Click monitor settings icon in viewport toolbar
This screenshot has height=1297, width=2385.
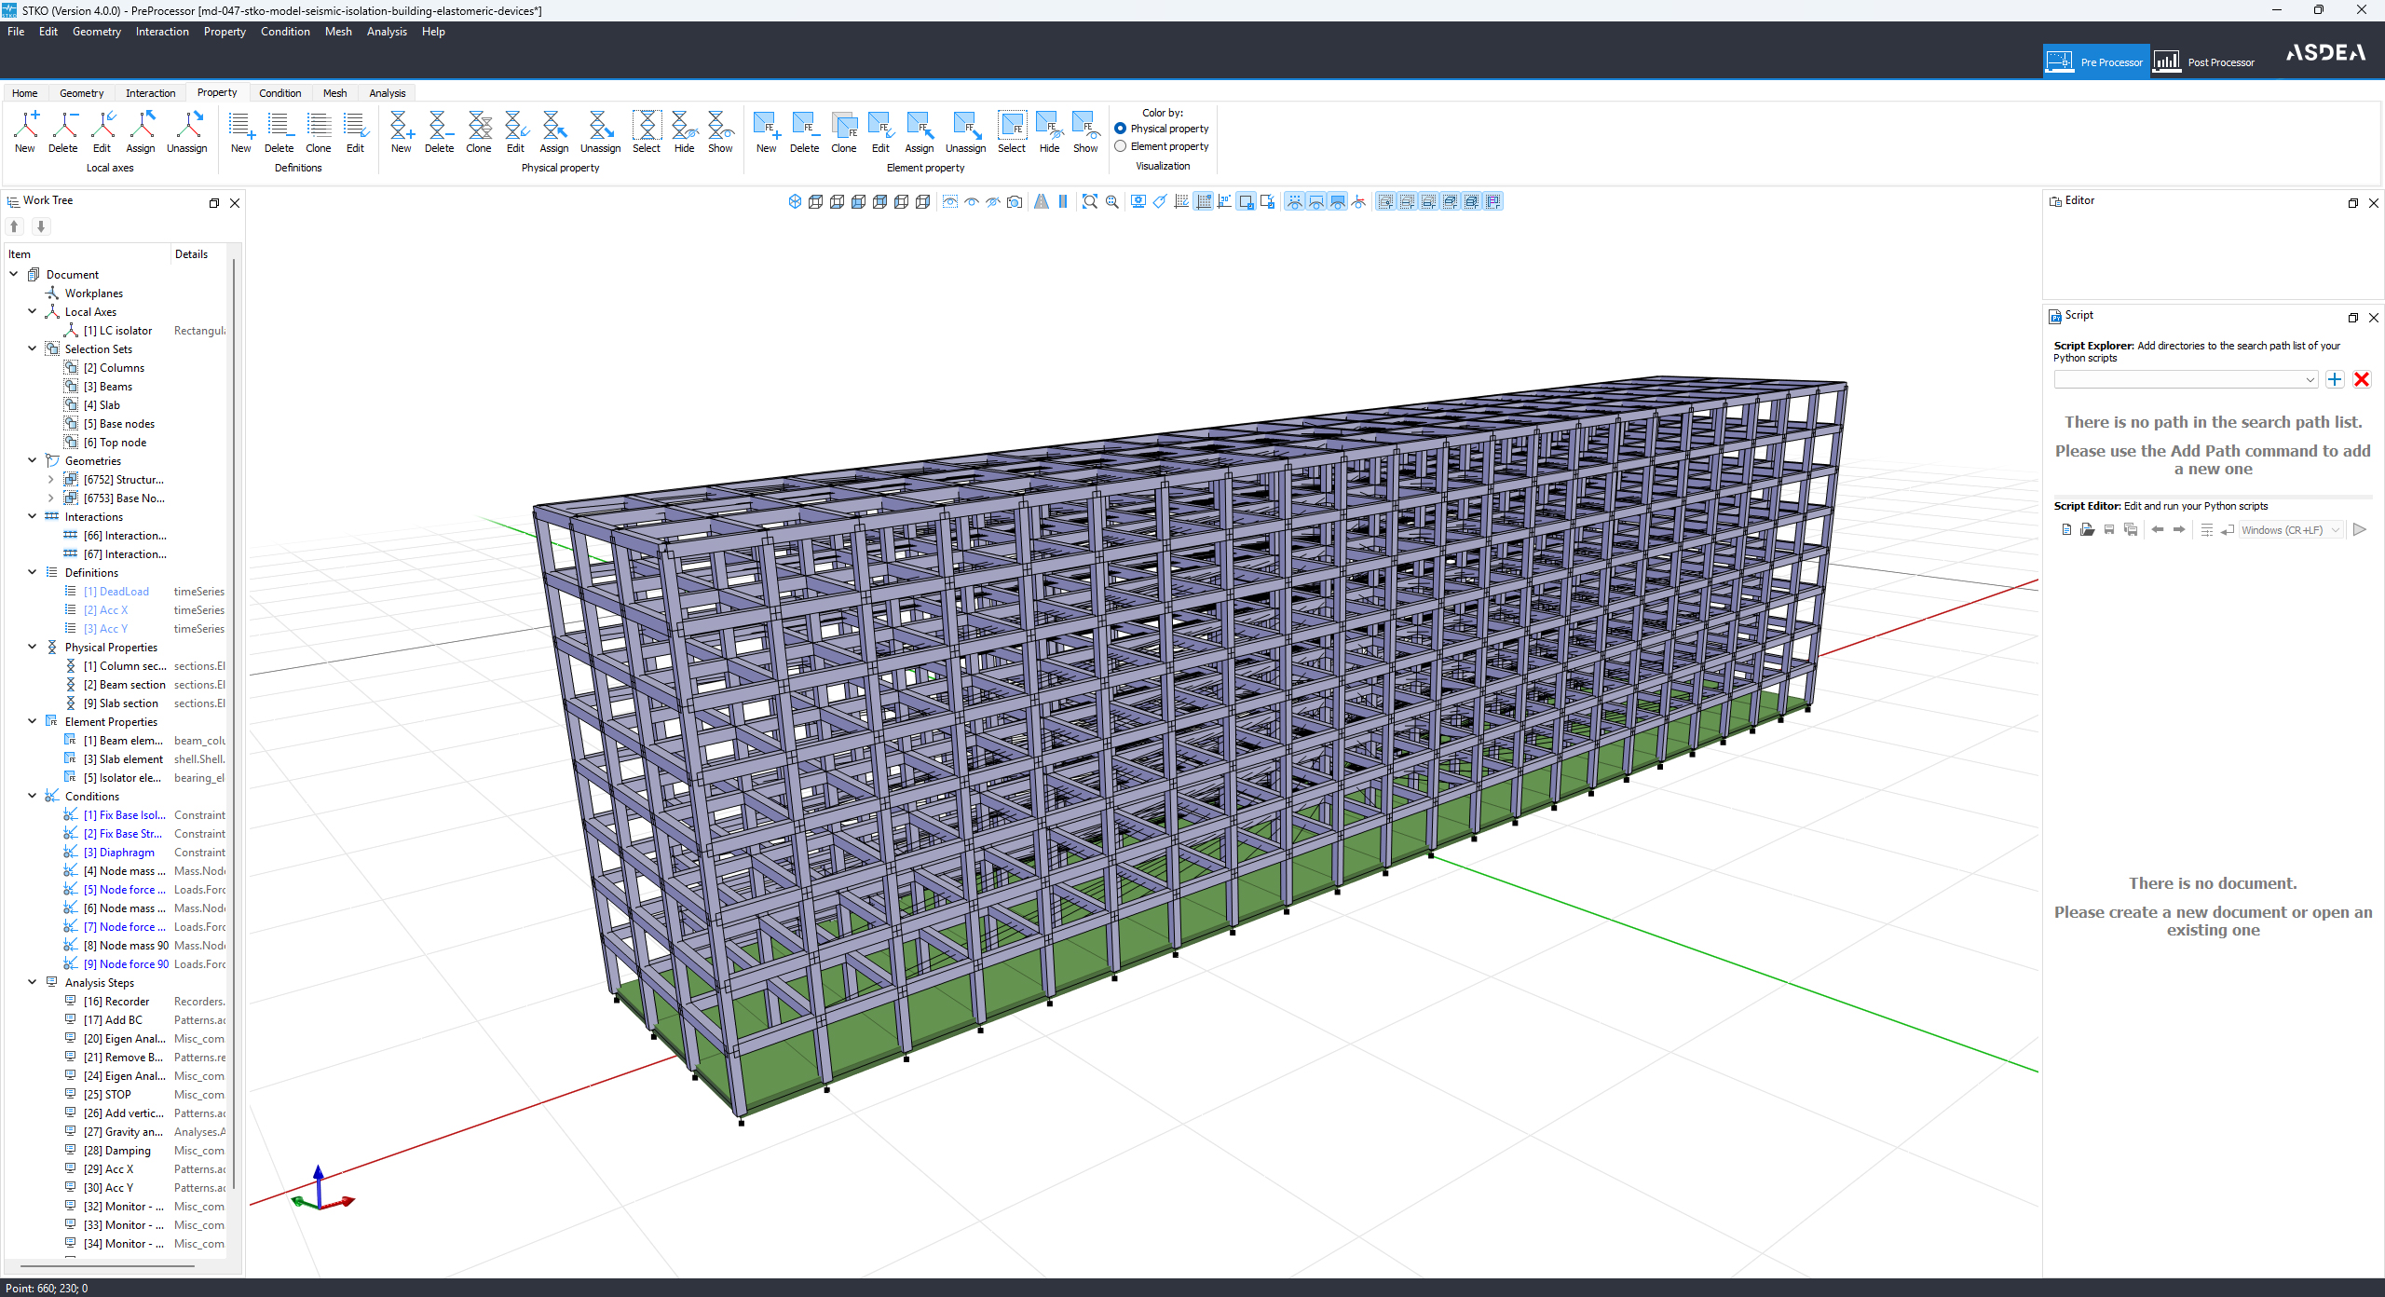click(1138, 201)
